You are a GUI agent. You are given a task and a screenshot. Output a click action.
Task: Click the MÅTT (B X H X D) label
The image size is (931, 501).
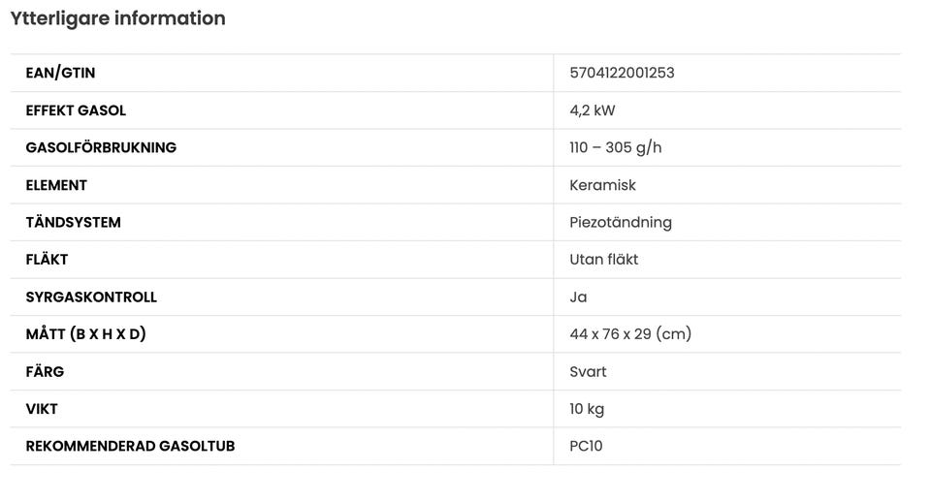click(x=85, y=334)
